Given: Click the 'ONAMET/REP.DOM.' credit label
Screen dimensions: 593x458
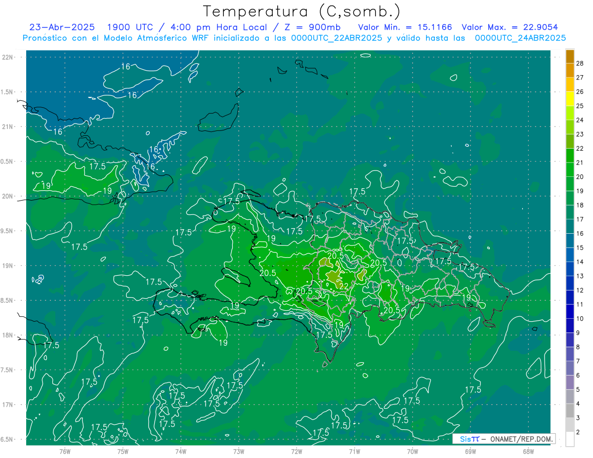Looking at the screenshot, I should (522, 439).
